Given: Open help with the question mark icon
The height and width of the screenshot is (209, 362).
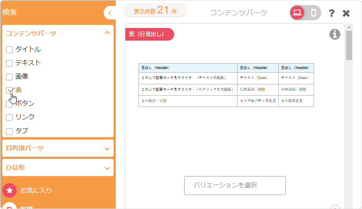Looking at the screenshot, I should (332, 13).
